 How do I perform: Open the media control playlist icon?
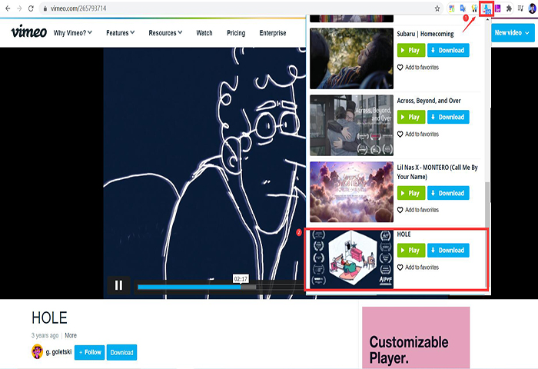[520, 8]
